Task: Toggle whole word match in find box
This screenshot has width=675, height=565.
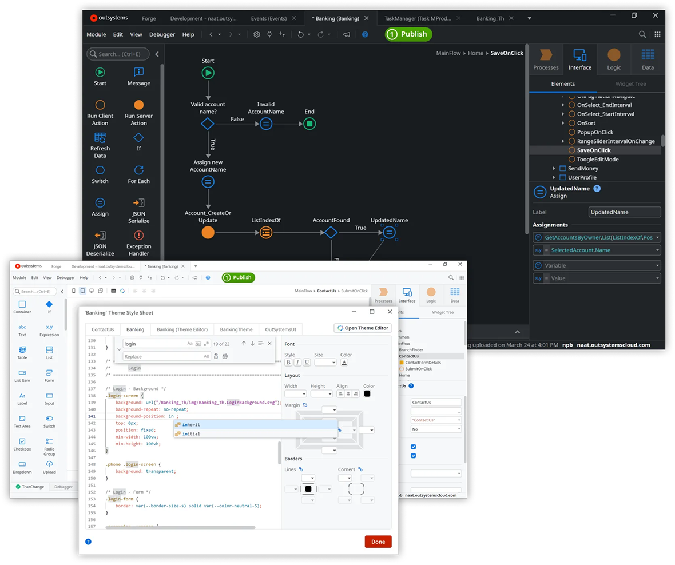Action: pyautogui.click(x=198, y=344)
